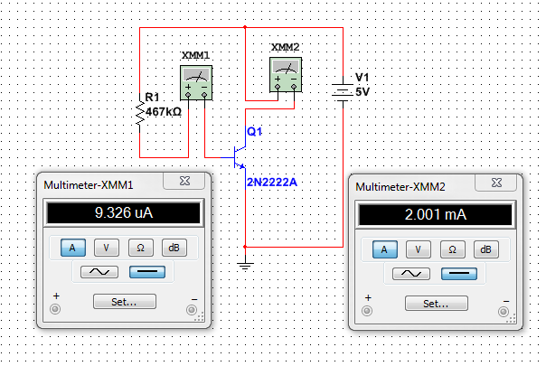The height and width of the screenshot is (366, 546).
Task: Click the ground symbol below the transistor
Action: (245, 264)
